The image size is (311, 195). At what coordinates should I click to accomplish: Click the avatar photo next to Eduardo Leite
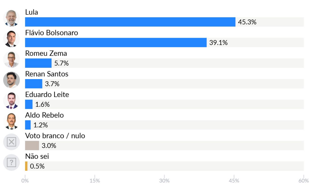[11, 101]
